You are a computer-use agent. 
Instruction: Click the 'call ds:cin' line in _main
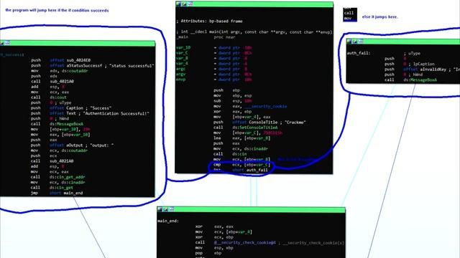230,153
